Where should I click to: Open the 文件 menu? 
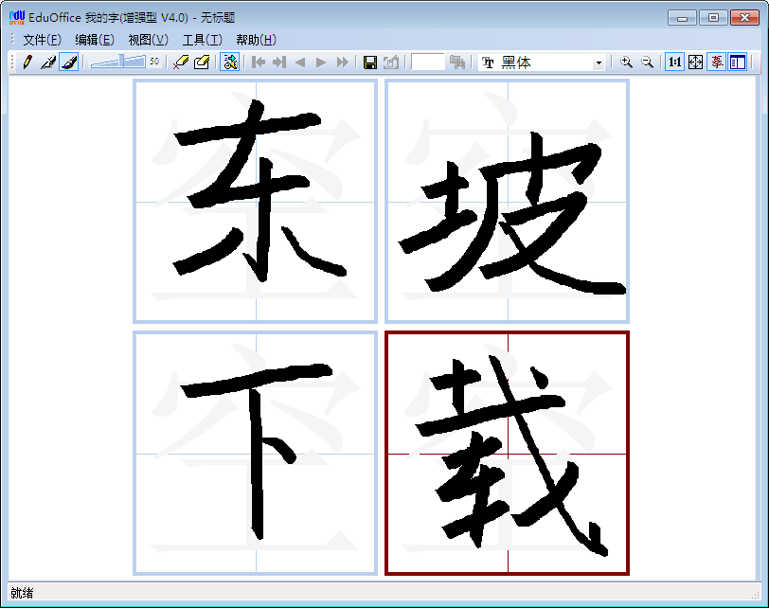pyautogui.click(x=36, y=40)
